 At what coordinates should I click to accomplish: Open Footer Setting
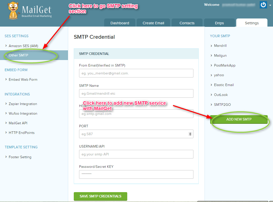pos(20,157)
